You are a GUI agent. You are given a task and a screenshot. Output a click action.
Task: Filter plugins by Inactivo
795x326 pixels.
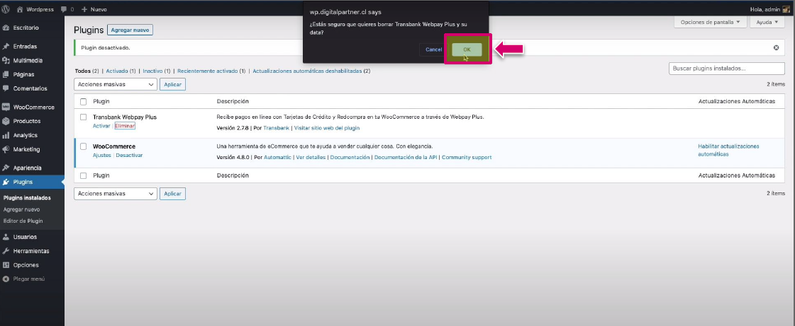point(152,71)
